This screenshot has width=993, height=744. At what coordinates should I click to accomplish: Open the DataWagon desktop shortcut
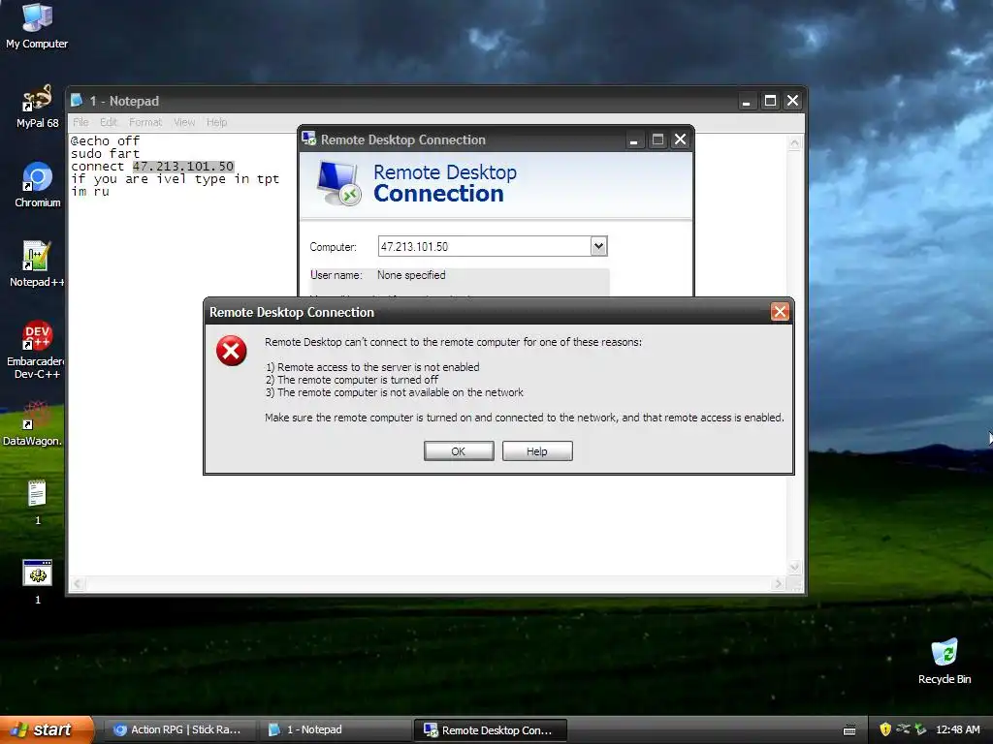coord(33,423)
